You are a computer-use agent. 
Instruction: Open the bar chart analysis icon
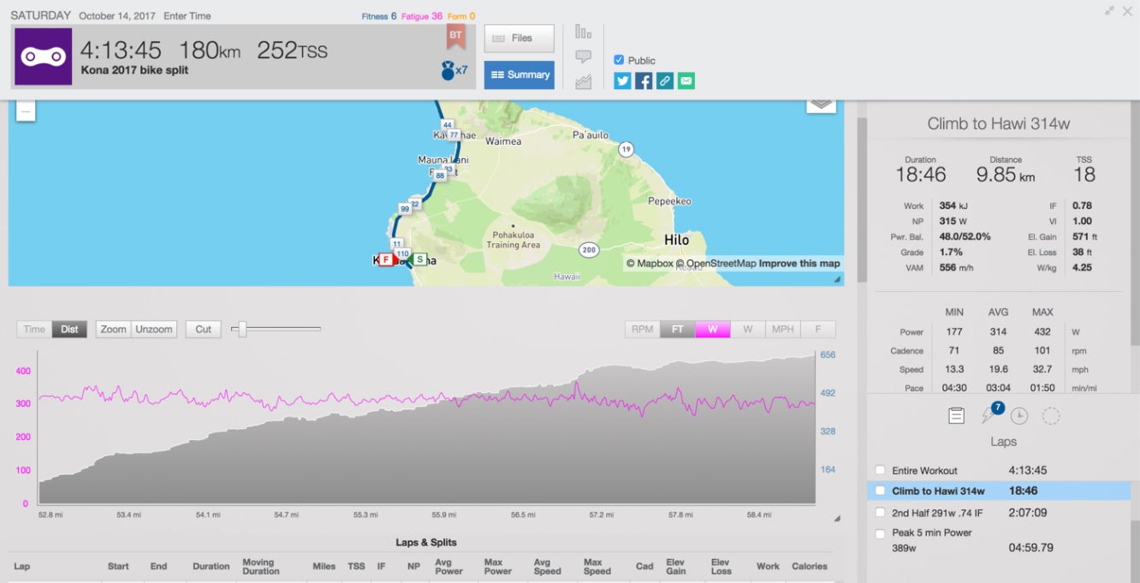click(x=584, y=33)
